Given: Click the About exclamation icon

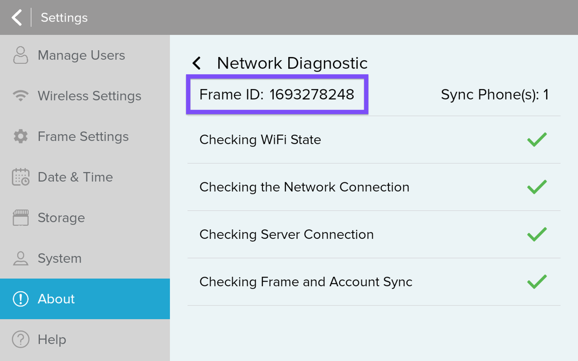Looking at the screenshot, I should [21, 299].
